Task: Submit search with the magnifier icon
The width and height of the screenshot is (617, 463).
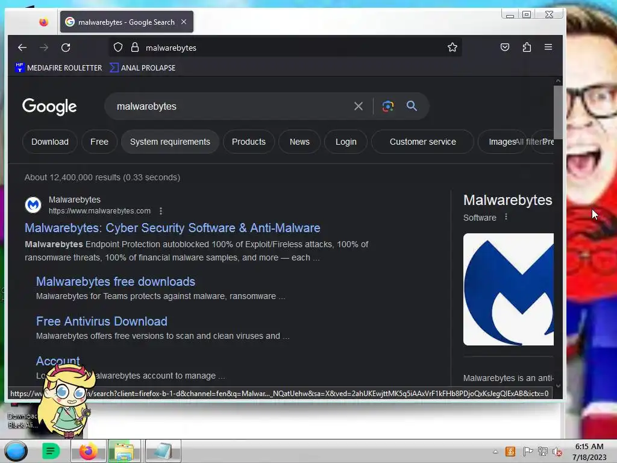Action: point(412,106)
